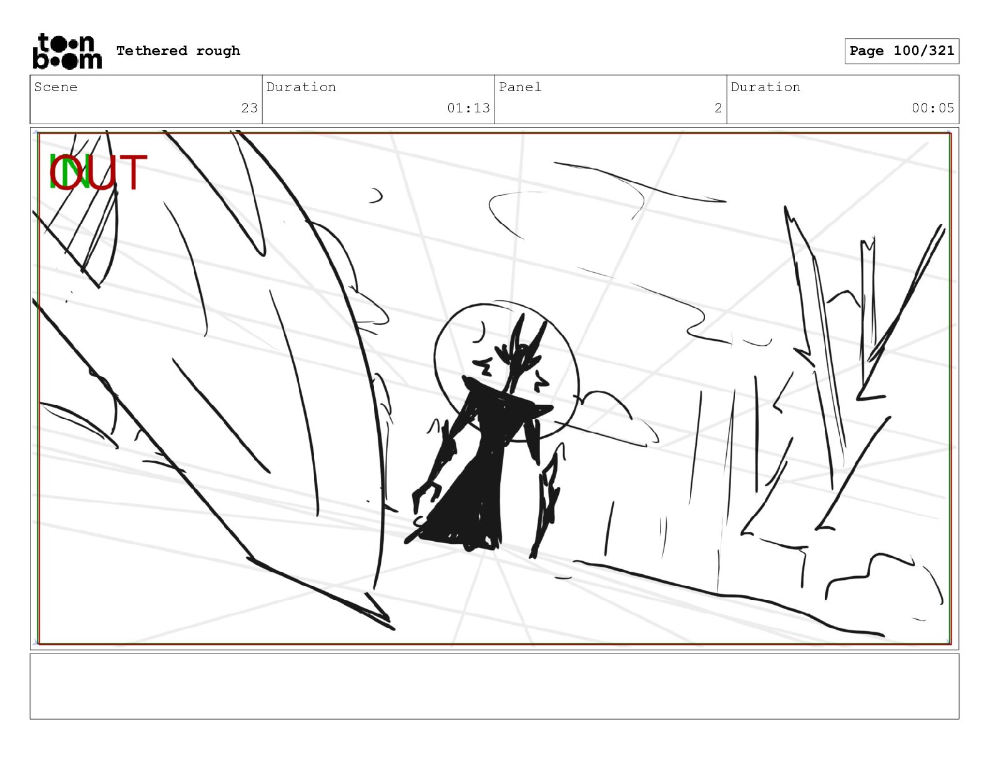The image size is (989, 764).
Task: Click the IN/OUT camera marker label
Action: [x=98, y=172]
